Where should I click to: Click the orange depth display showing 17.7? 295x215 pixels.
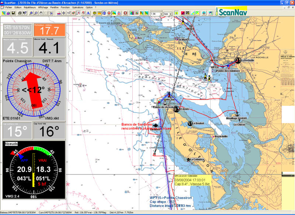click(50, 30)
